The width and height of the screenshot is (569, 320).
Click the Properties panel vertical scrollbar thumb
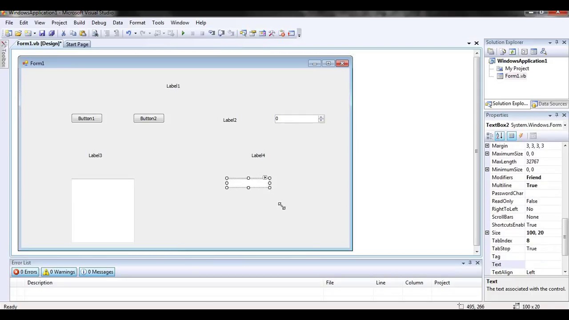tap(565, 238)
